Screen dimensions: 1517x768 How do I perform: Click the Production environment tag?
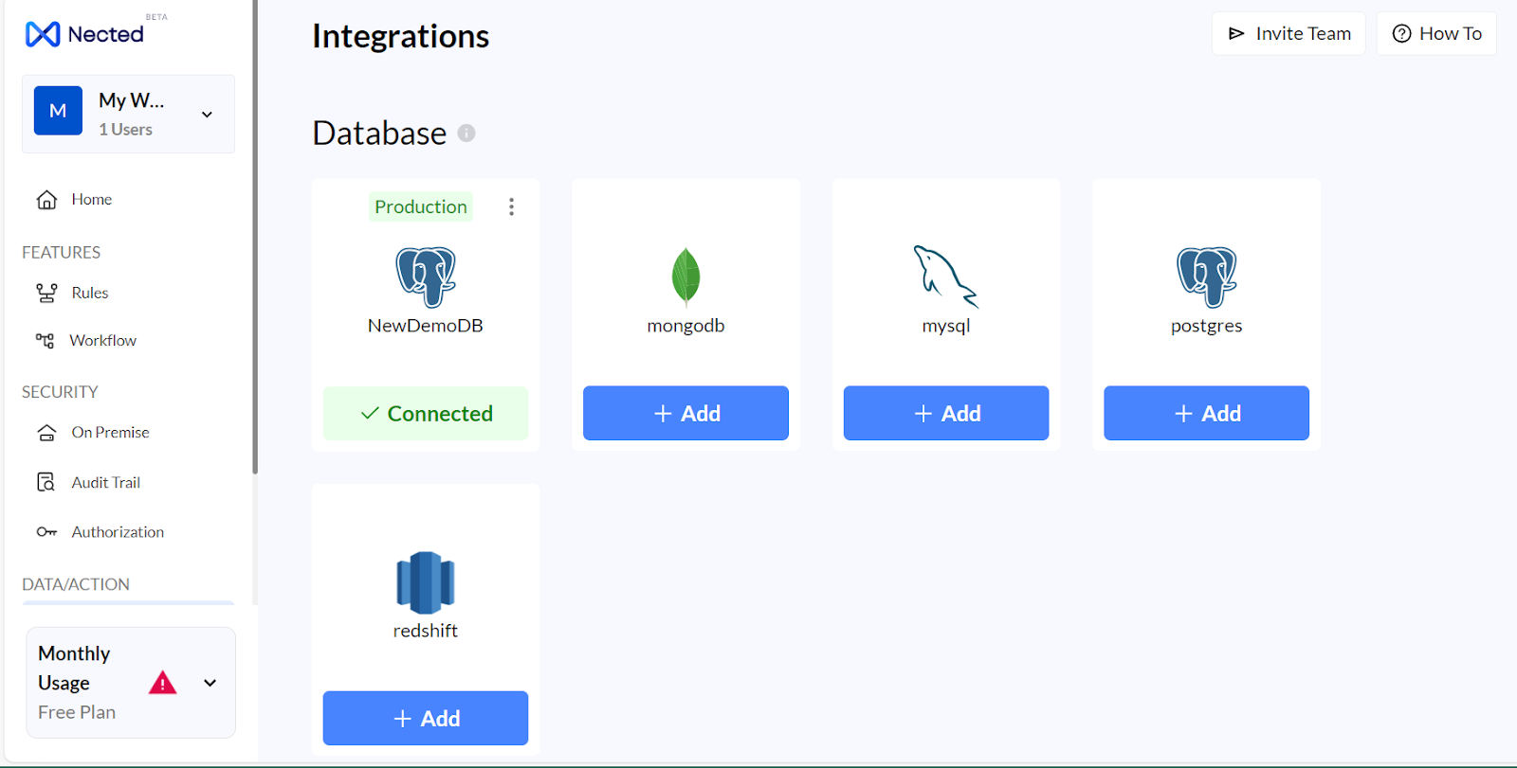[421, 206]
